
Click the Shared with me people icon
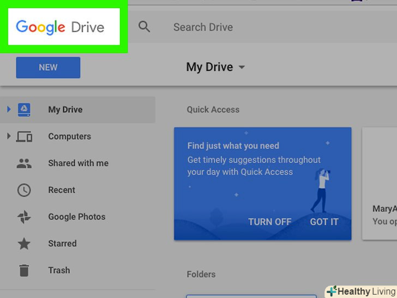[24, 163]
